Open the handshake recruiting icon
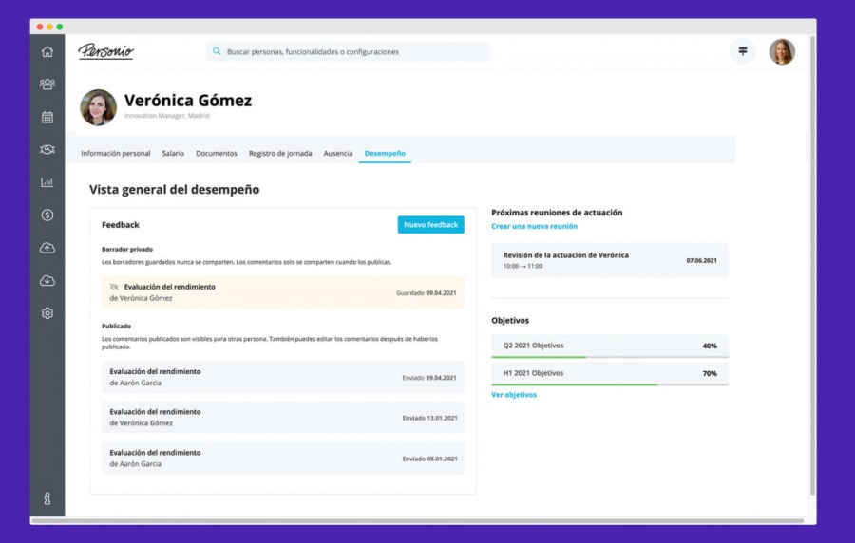The image size is (855, 543). click(47, 149)
